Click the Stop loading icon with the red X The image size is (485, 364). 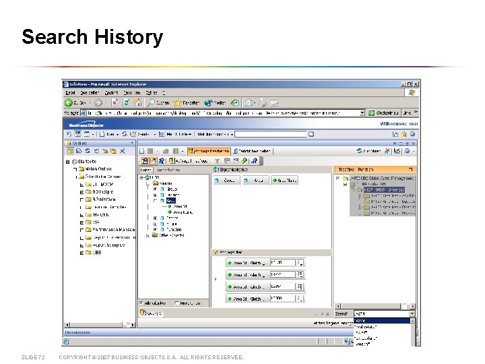[115, 102]
